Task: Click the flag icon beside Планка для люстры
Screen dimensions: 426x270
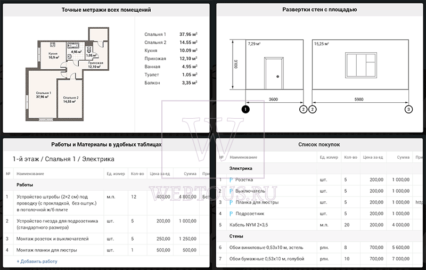Action: (231, 202)
